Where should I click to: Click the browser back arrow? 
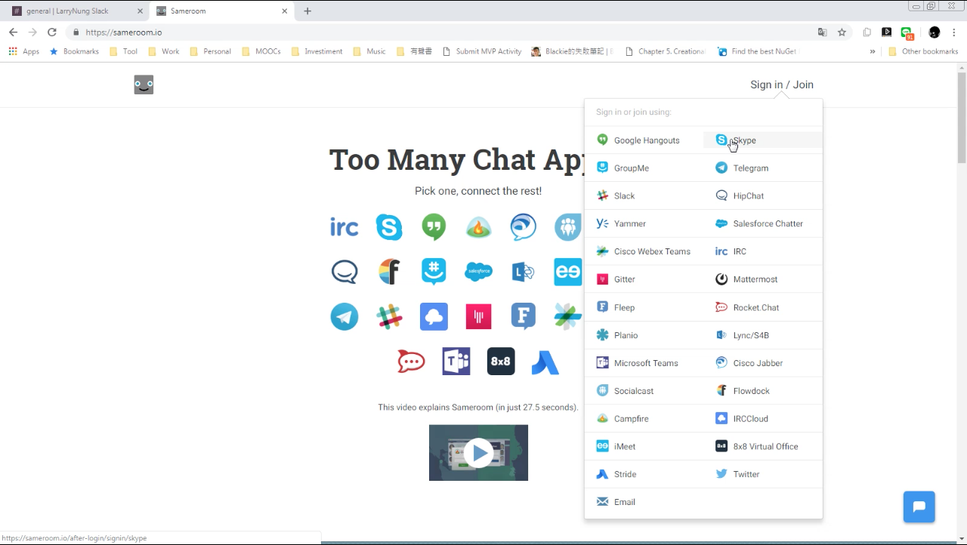pos(13,32)
